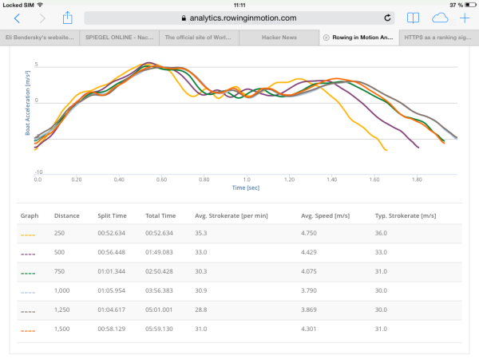479x359 pixels.
Task: Click the Distance column header
Action: (67, 216)
